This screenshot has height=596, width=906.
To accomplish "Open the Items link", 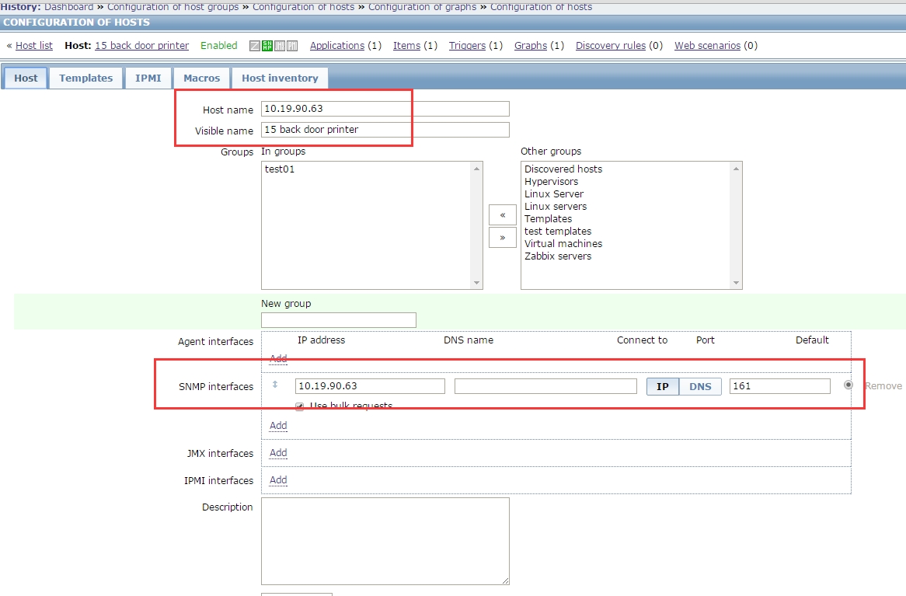I will click(407, 46).
